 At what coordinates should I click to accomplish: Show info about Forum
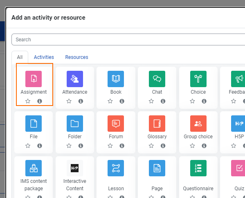122,146
